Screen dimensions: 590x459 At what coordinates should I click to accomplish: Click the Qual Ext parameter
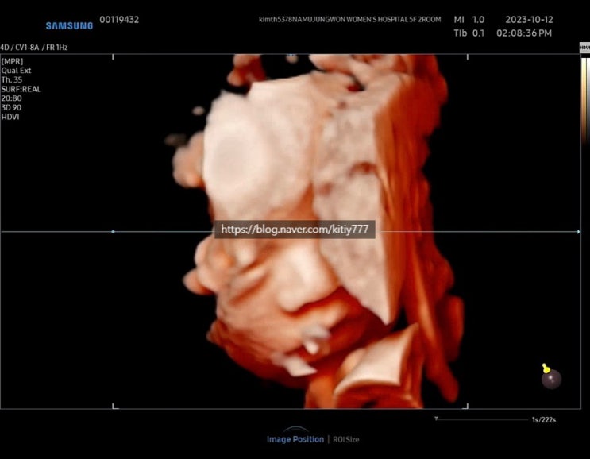[16, 71]
